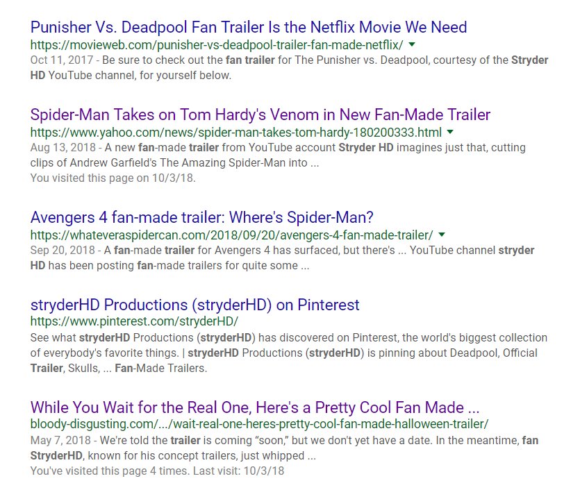This screenshot has height=490, width=580.
Task: Open the Punisher Vs. Deadpool Fan Trailer result
Action: [x=249, y=27]
